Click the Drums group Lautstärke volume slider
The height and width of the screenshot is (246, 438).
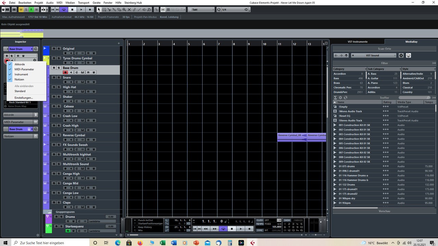[x=102, y=221]
